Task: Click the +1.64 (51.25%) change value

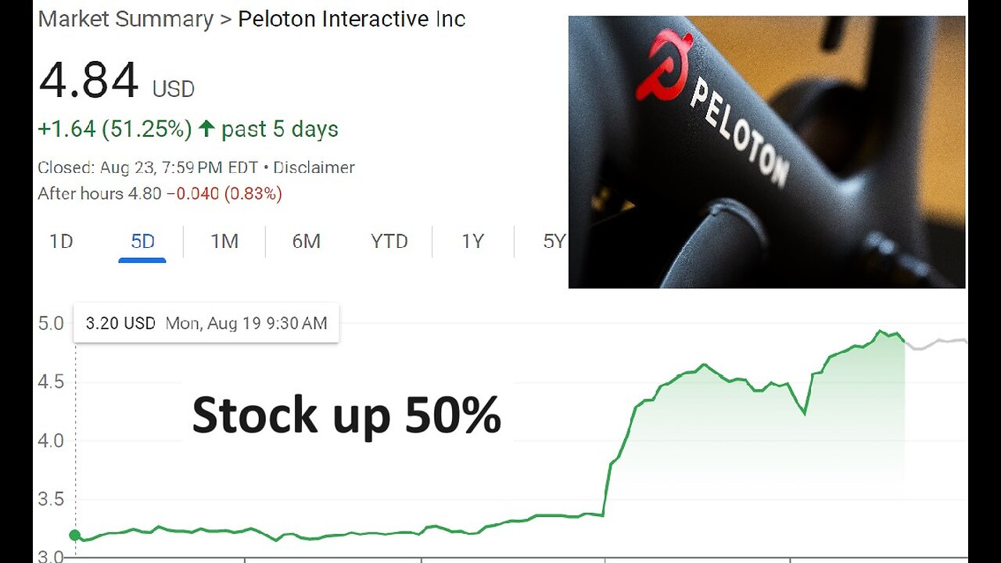Action: pyautogui.click(x=114, y=129)
